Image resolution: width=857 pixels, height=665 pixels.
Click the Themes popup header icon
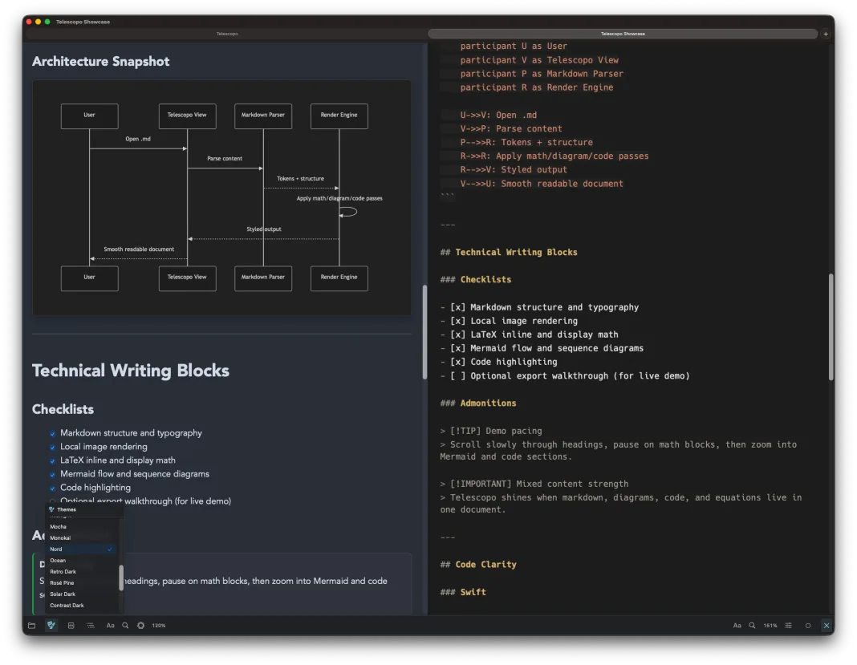(x=51, y=509)
